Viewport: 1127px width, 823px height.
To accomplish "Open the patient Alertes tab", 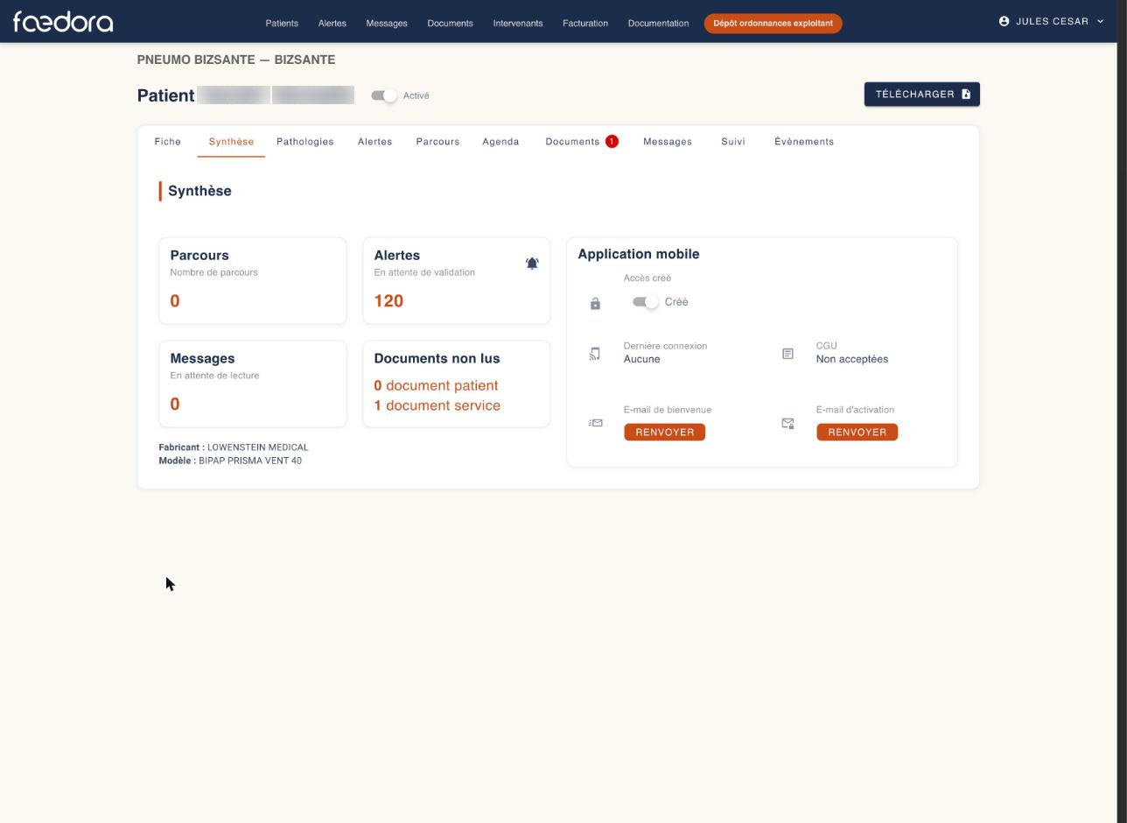I will 374,142.
